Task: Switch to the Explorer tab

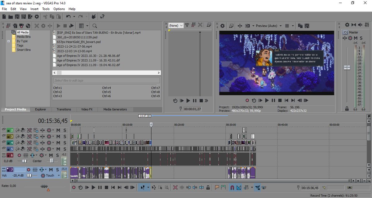Action: 41,110
